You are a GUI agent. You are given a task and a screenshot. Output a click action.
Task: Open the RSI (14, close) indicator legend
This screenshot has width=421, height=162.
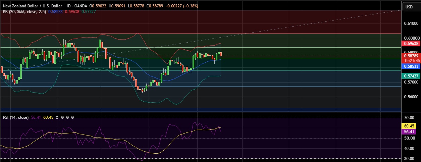16,117
